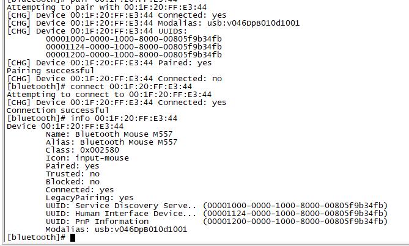The height and width of the screenshot is (246, 409).
Task: Click the 'Service Discovery Serve..' UUID line
Action: [216, 206]
